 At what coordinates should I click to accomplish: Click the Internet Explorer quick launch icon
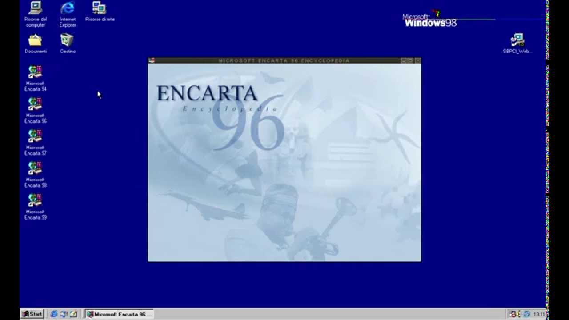click(54, 314)
